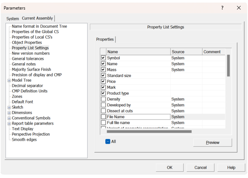Select the Current Assembly tab
This screenshot has width=248, height=178.
pyautogui.click(x=37, y=18)
